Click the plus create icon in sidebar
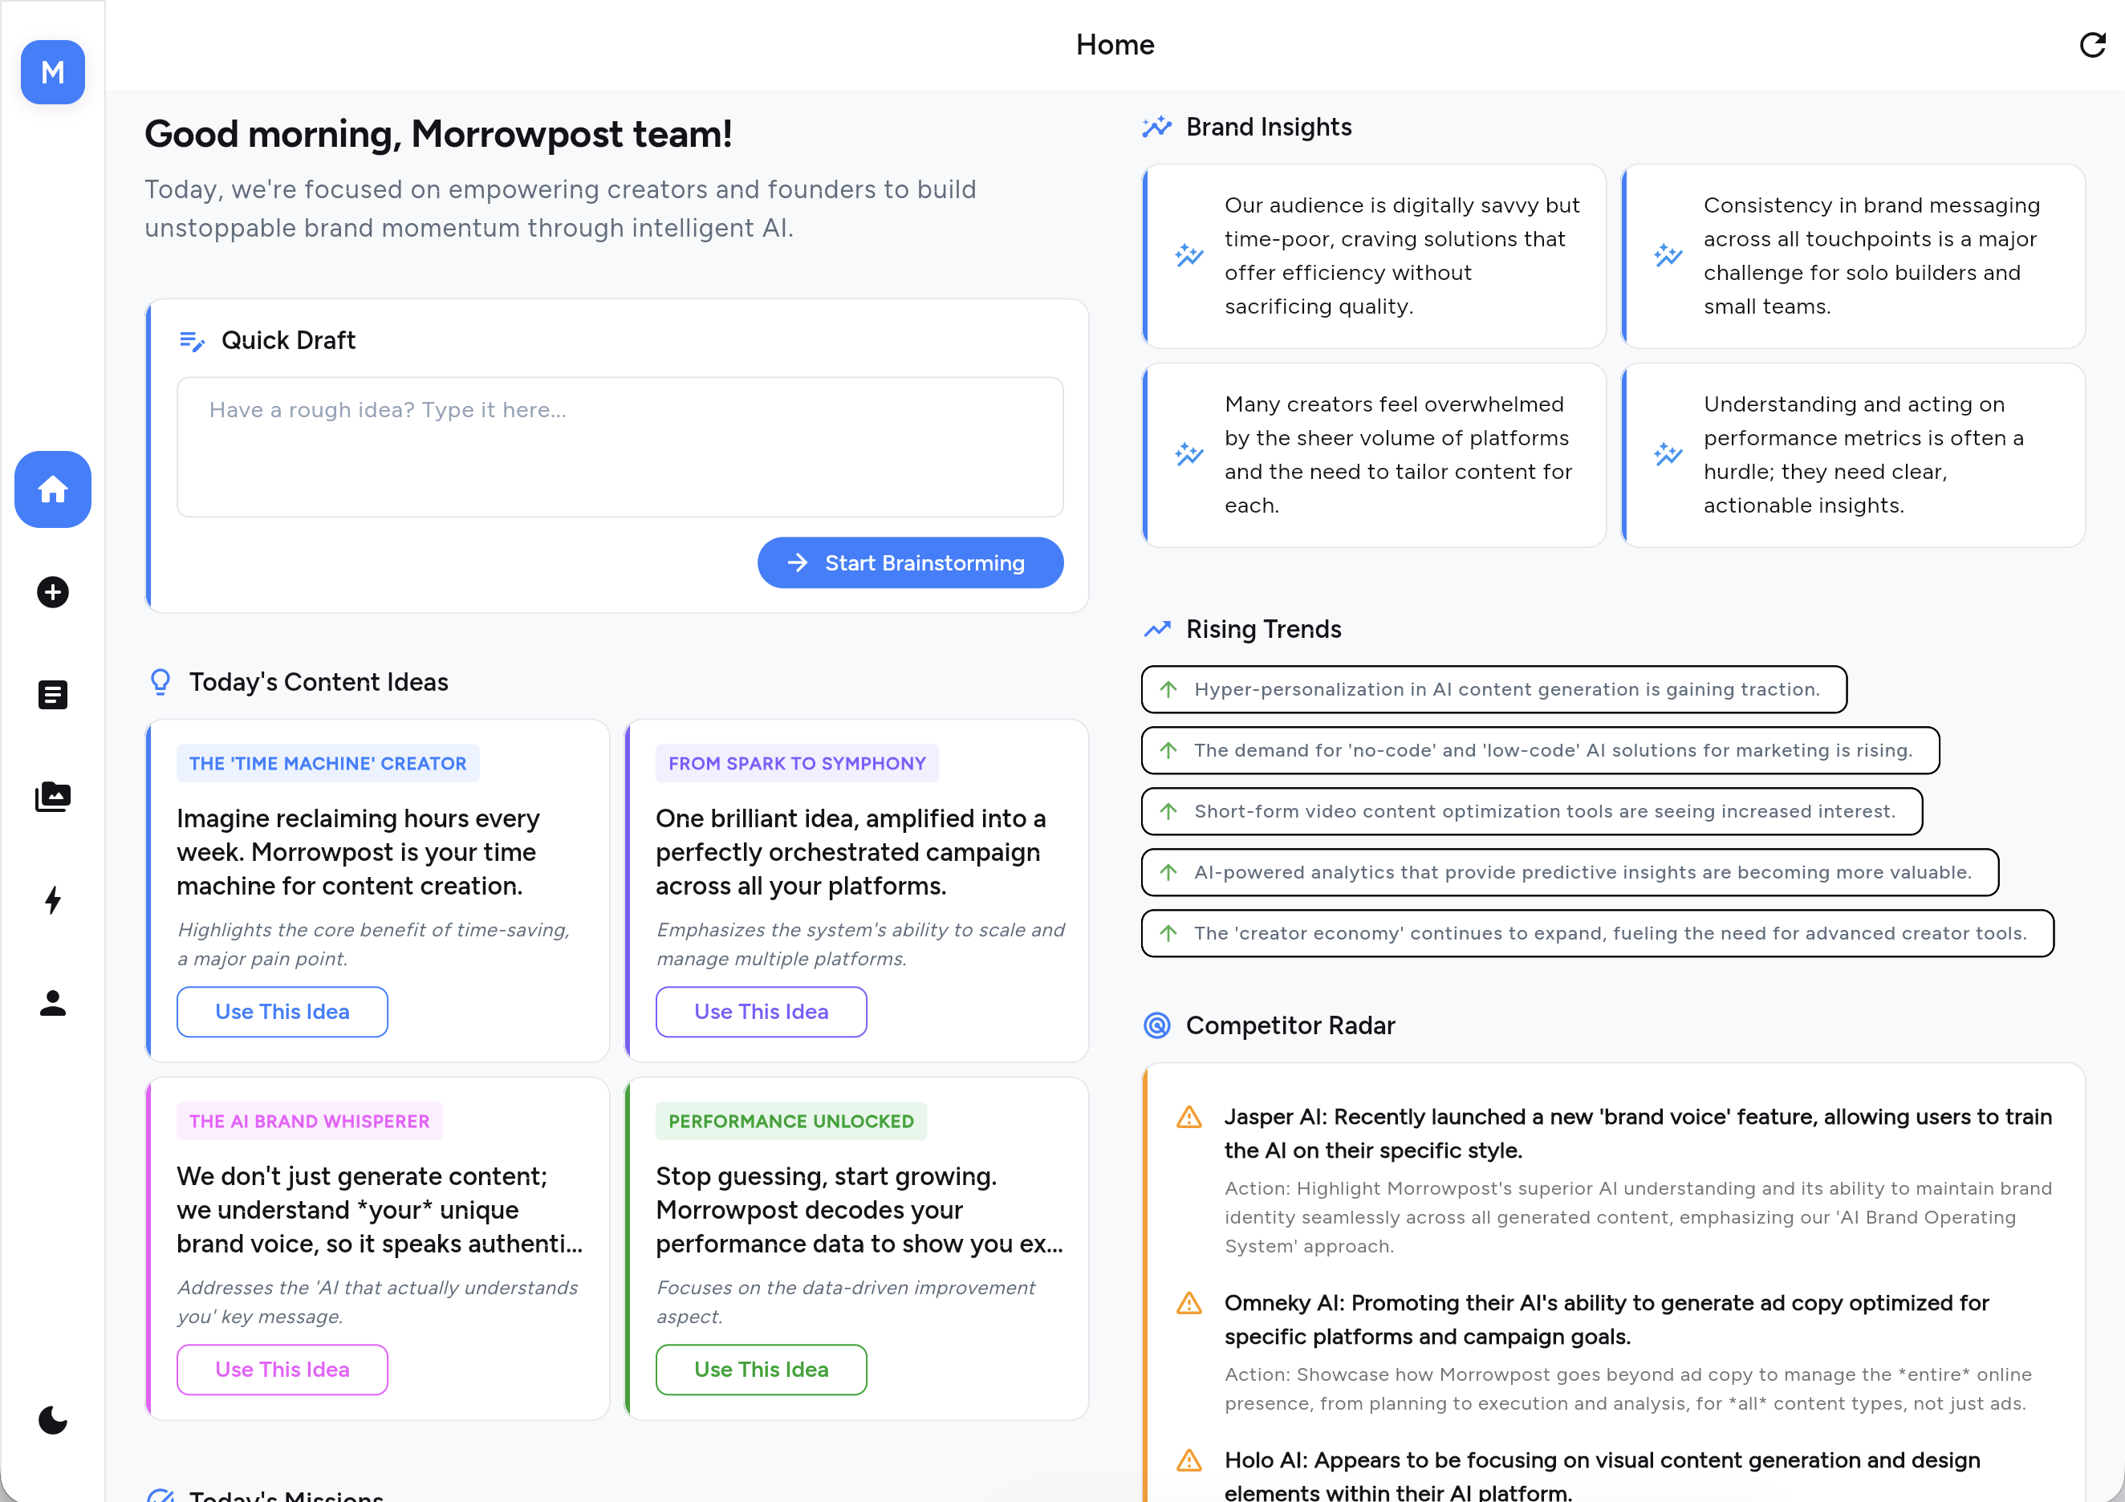This screenshot has width=2125, height=1502. (x=52, y=592)
